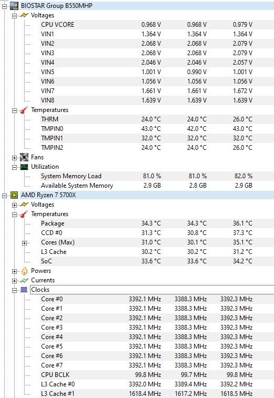The image size is (274, 398).
Task: Click the Currents waveform icon
Action: tap(24, 280)
